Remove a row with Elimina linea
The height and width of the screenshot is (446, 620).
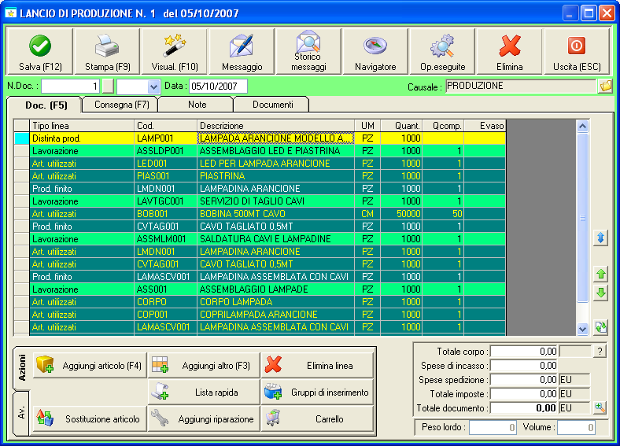click(317, 365)
